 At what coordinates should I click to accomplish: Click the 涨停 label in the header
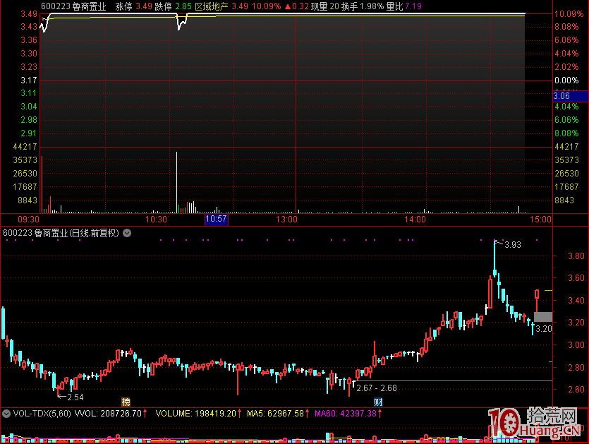[123, 6]
